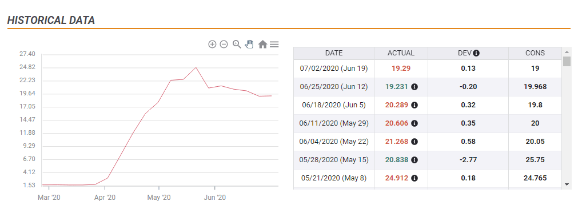The image size is (578, 213).
Task: Click the actual value 21.268
Action: coord(397,142)
